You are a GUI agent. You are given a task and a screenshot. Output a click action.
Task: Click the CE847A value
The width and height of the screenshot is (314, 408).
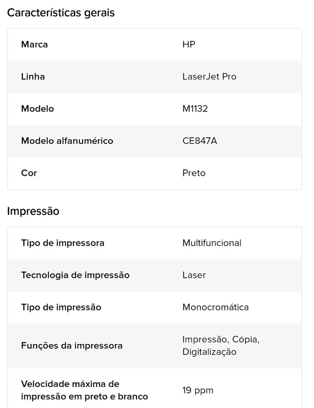click(200, 141)
